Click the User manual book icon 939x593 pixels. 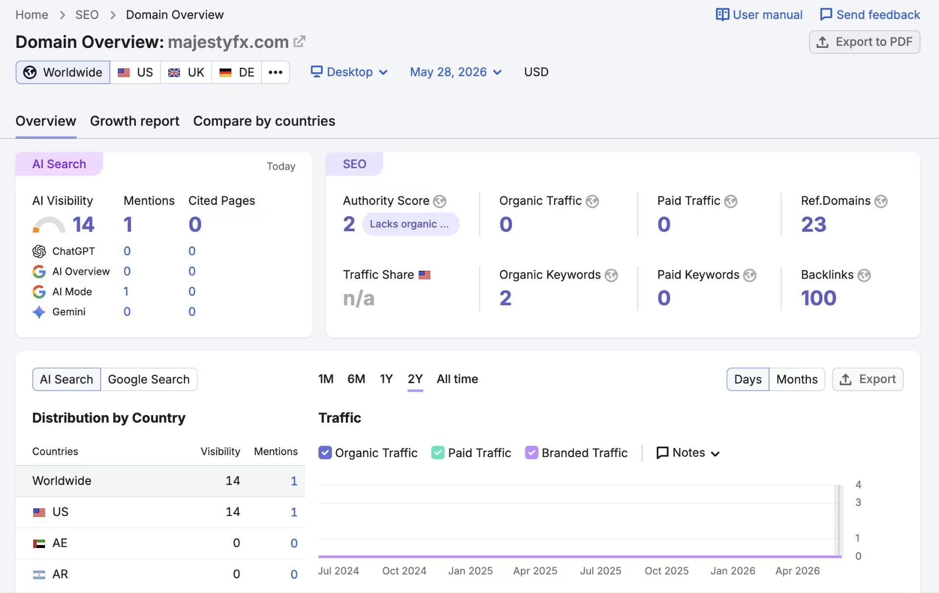(722, 15)
